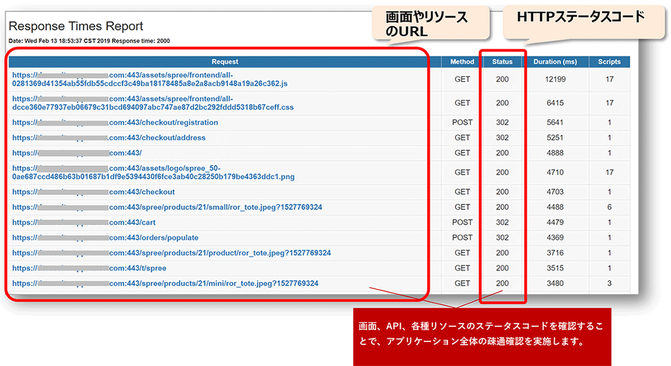Open the frontend all-...c362.js asset link
Screen dimensions: 671x366
[x=150, y=79]
